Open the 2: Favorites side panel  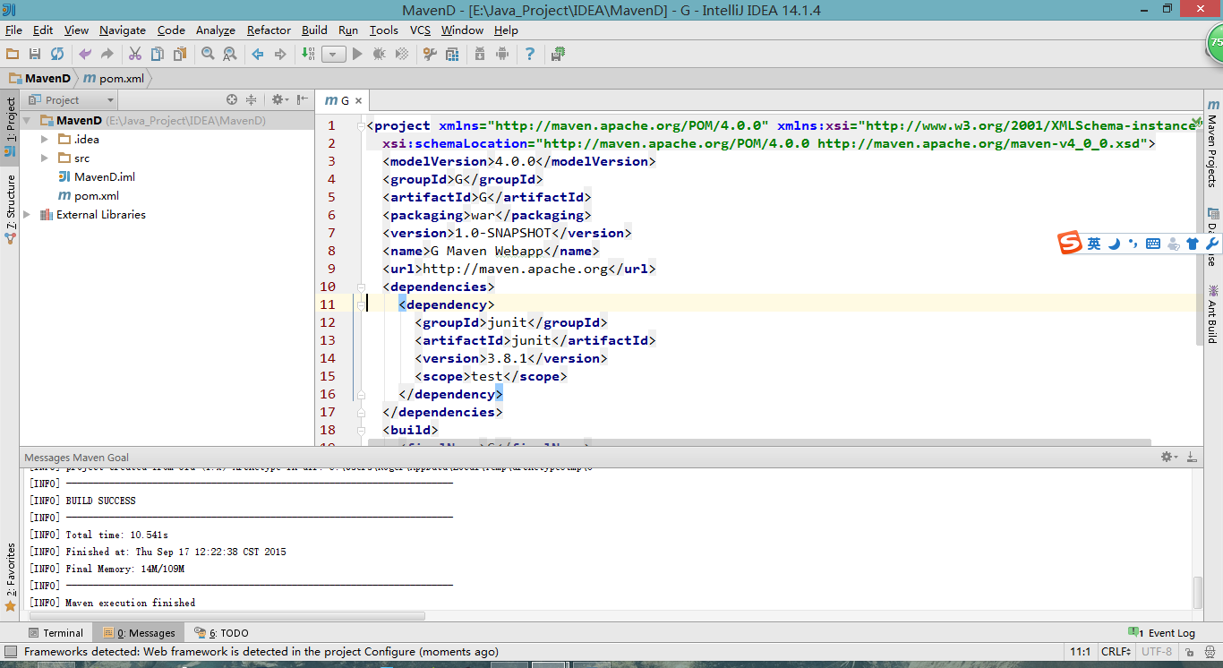tap(11, 578)
